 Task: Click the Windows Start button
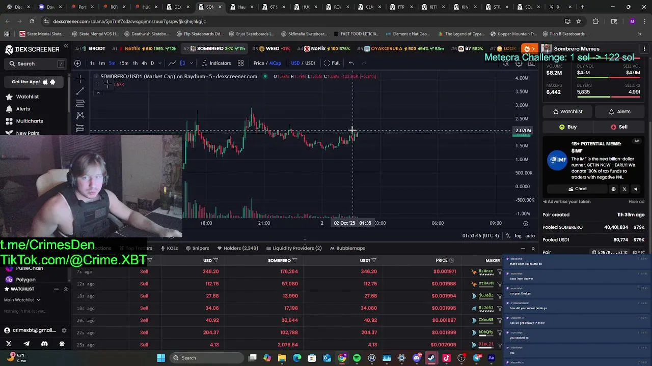click(161, 358)
